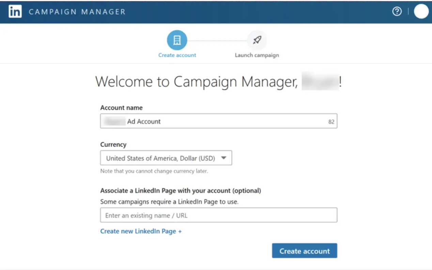Click the Account name label
This screenshot has height=270, width=432.
(x=121, y=107)
